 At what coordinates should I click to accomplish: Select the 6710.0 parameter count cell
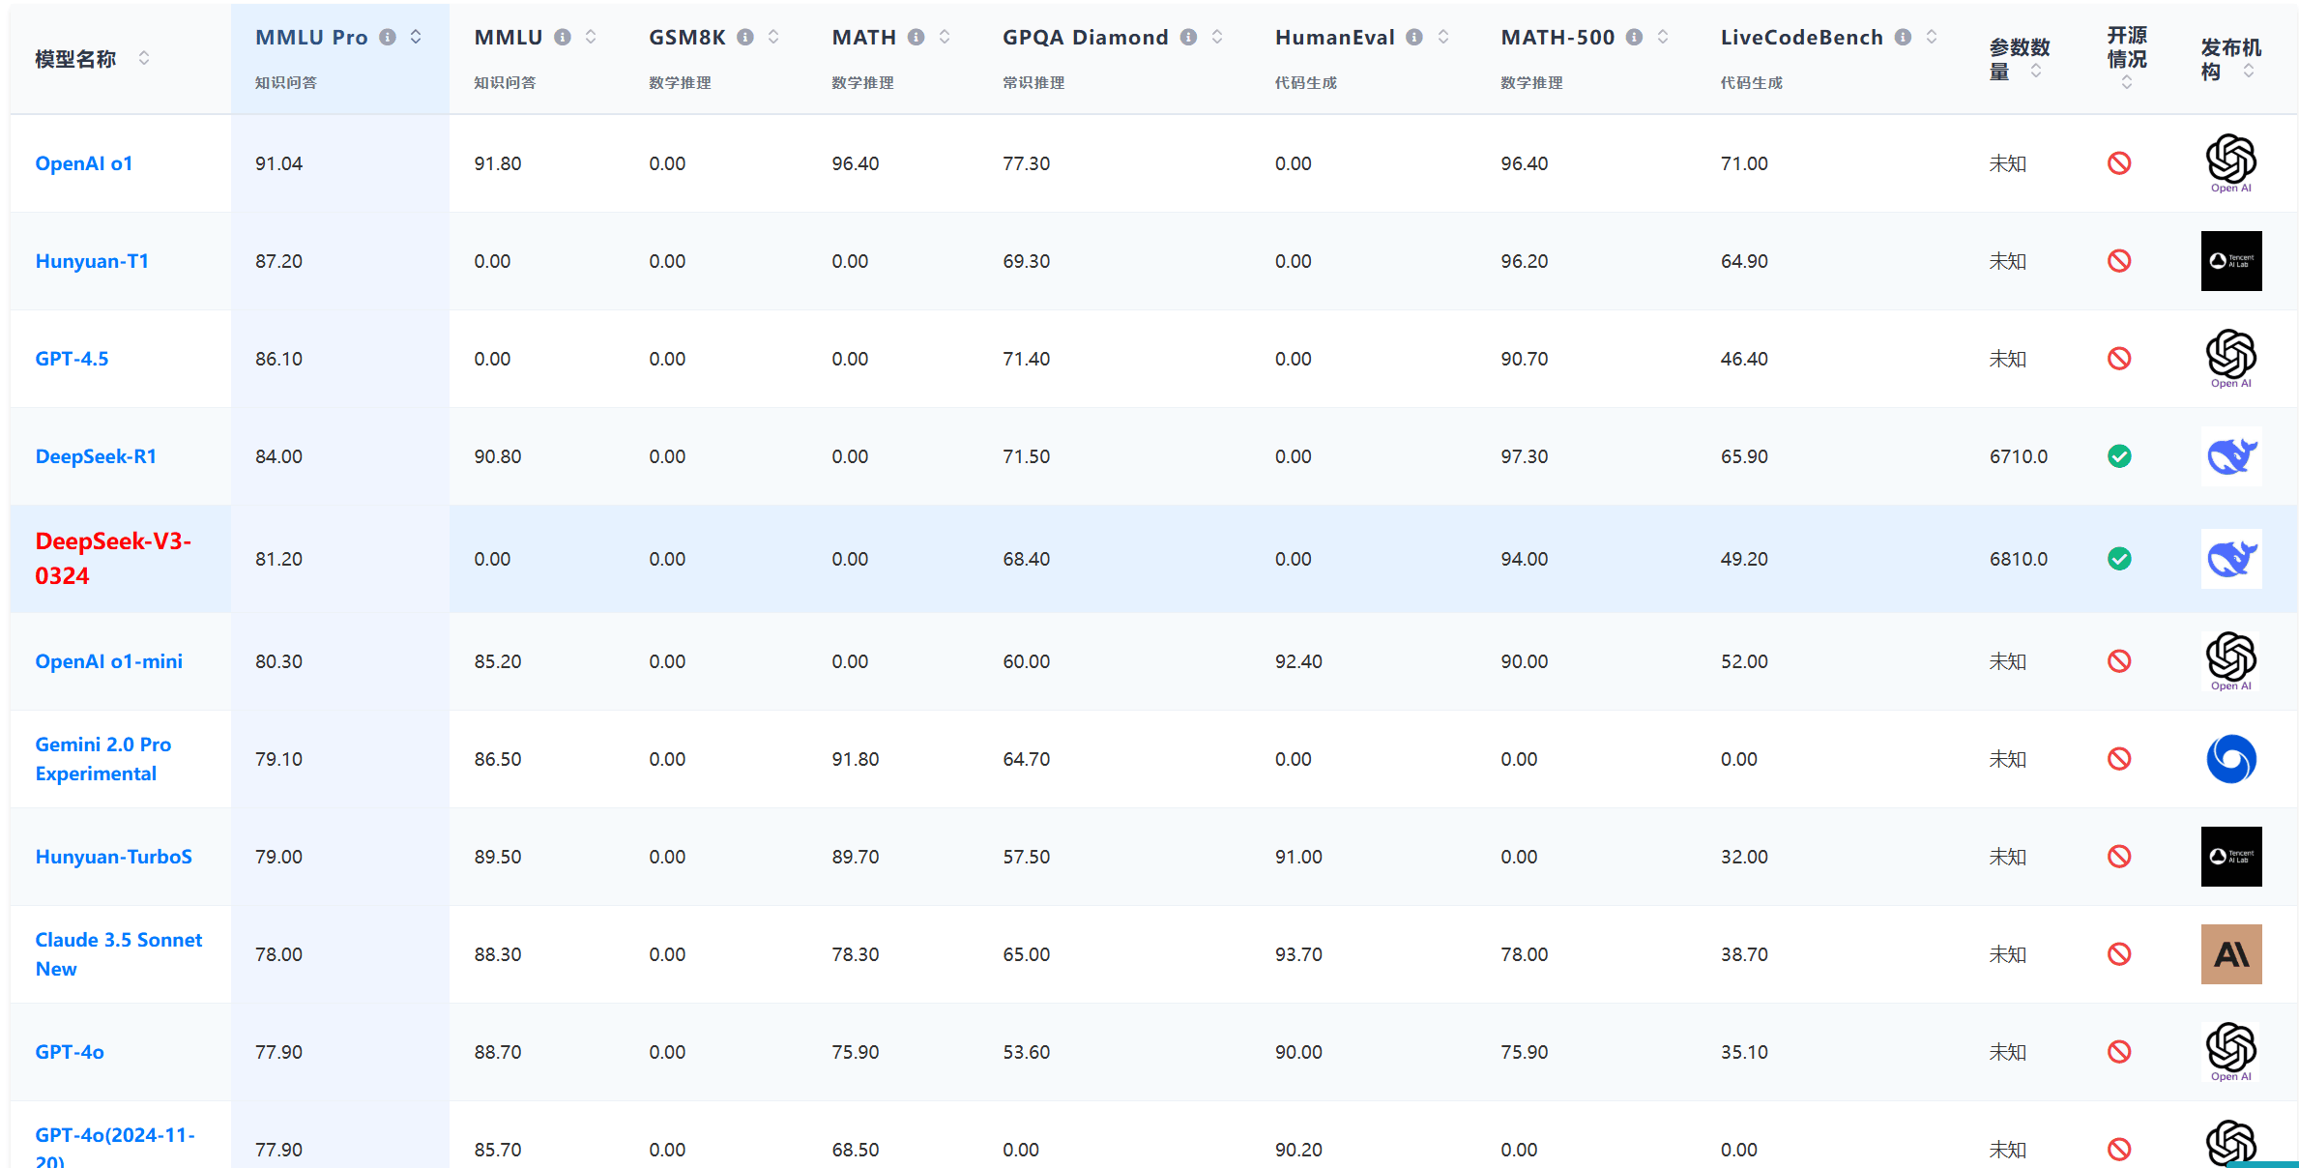[x=2019, y=456]
